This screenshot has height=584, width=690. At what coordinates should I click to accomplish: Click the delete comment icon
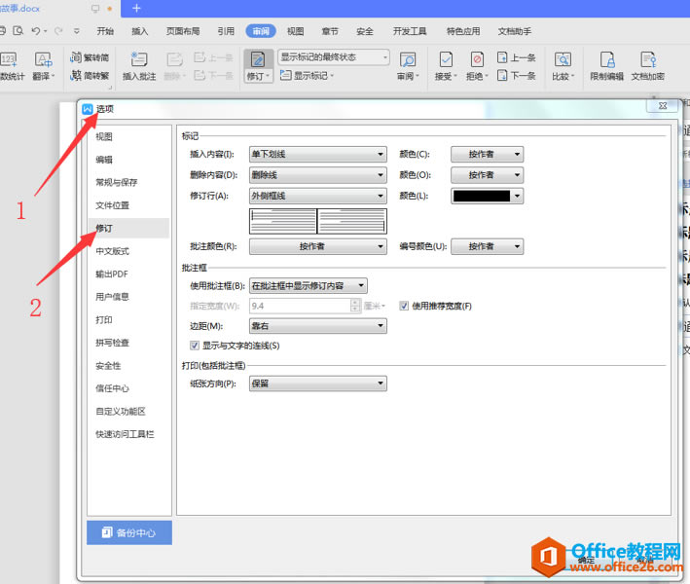pyautogui.click(x=175, y=59)
